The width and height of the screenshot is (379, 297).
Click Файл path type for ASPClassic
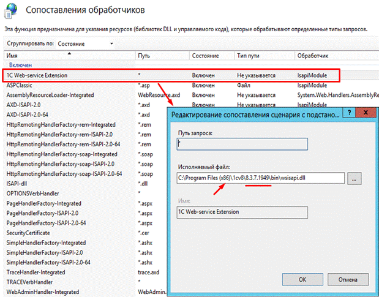(x=244, y=85)
